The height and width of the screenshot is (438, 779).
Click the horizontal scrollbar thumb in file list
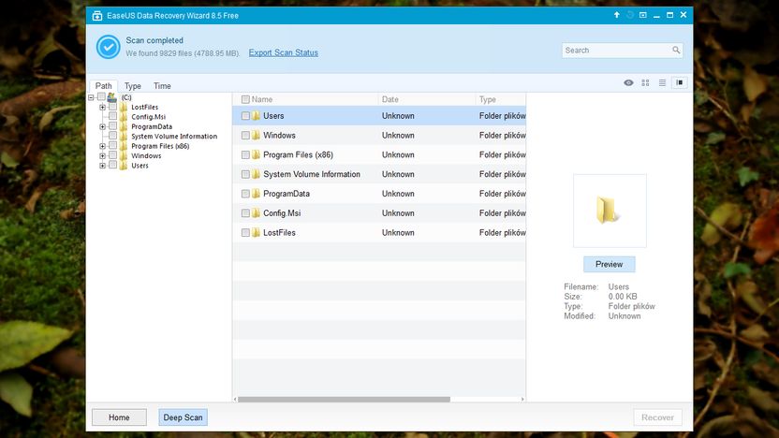[x=344, y=400]
